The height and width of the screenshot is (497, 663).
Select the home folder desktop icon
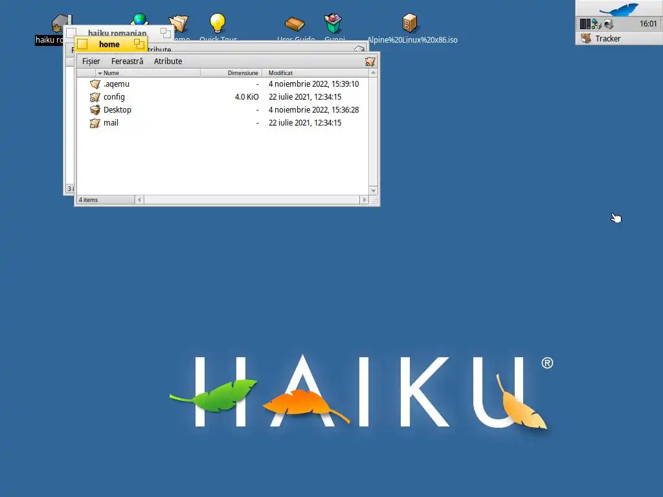[x=179, y=24]
